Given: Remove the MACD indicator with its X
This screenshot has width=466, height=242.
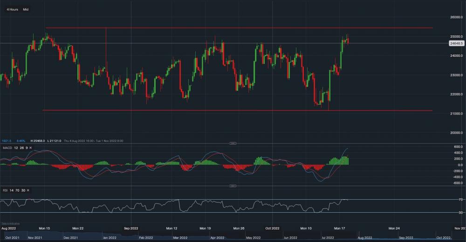Looking at the screenshot, I should click(31, 148).
